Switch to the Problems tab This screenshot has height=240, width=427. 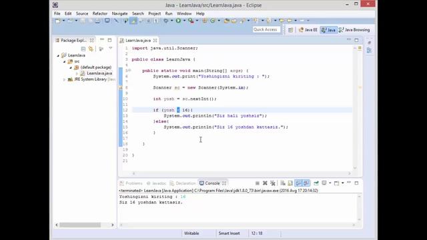pyautogui.click(x=131, y=183)
